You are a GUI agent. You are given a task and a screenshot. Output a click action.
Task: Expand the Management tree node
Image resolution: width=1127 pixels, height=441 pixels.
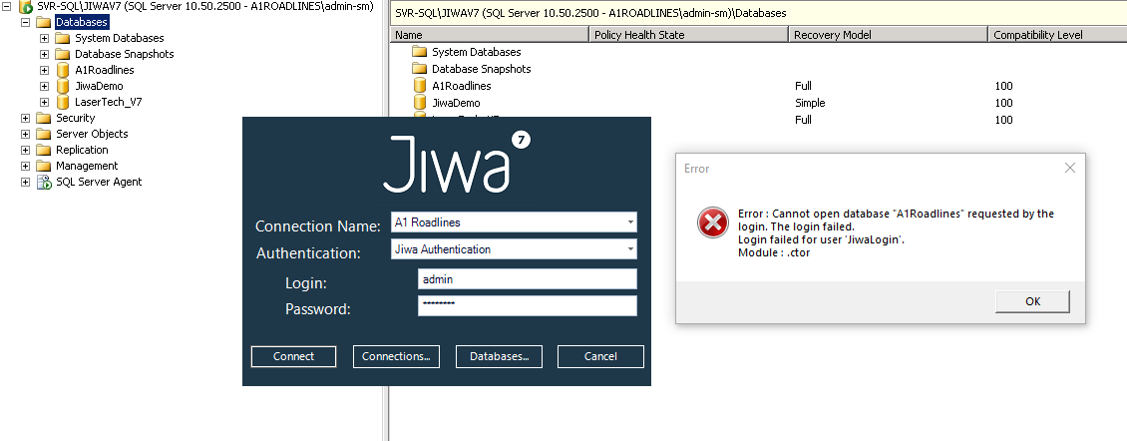[25, 166]
